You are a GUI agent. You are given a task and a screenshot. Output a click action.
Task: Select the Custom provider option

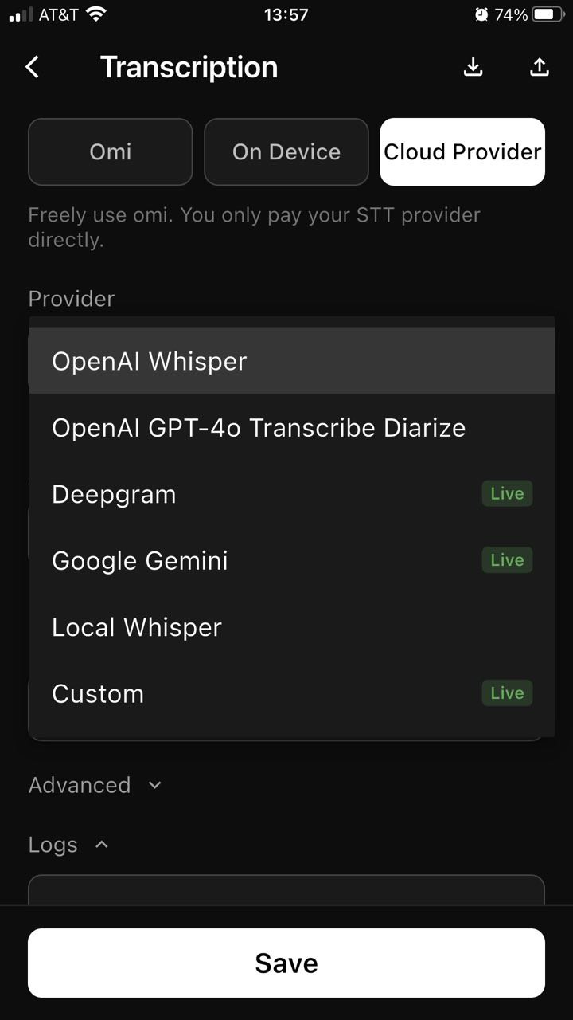pyautogui.click(x=98, y=693)
